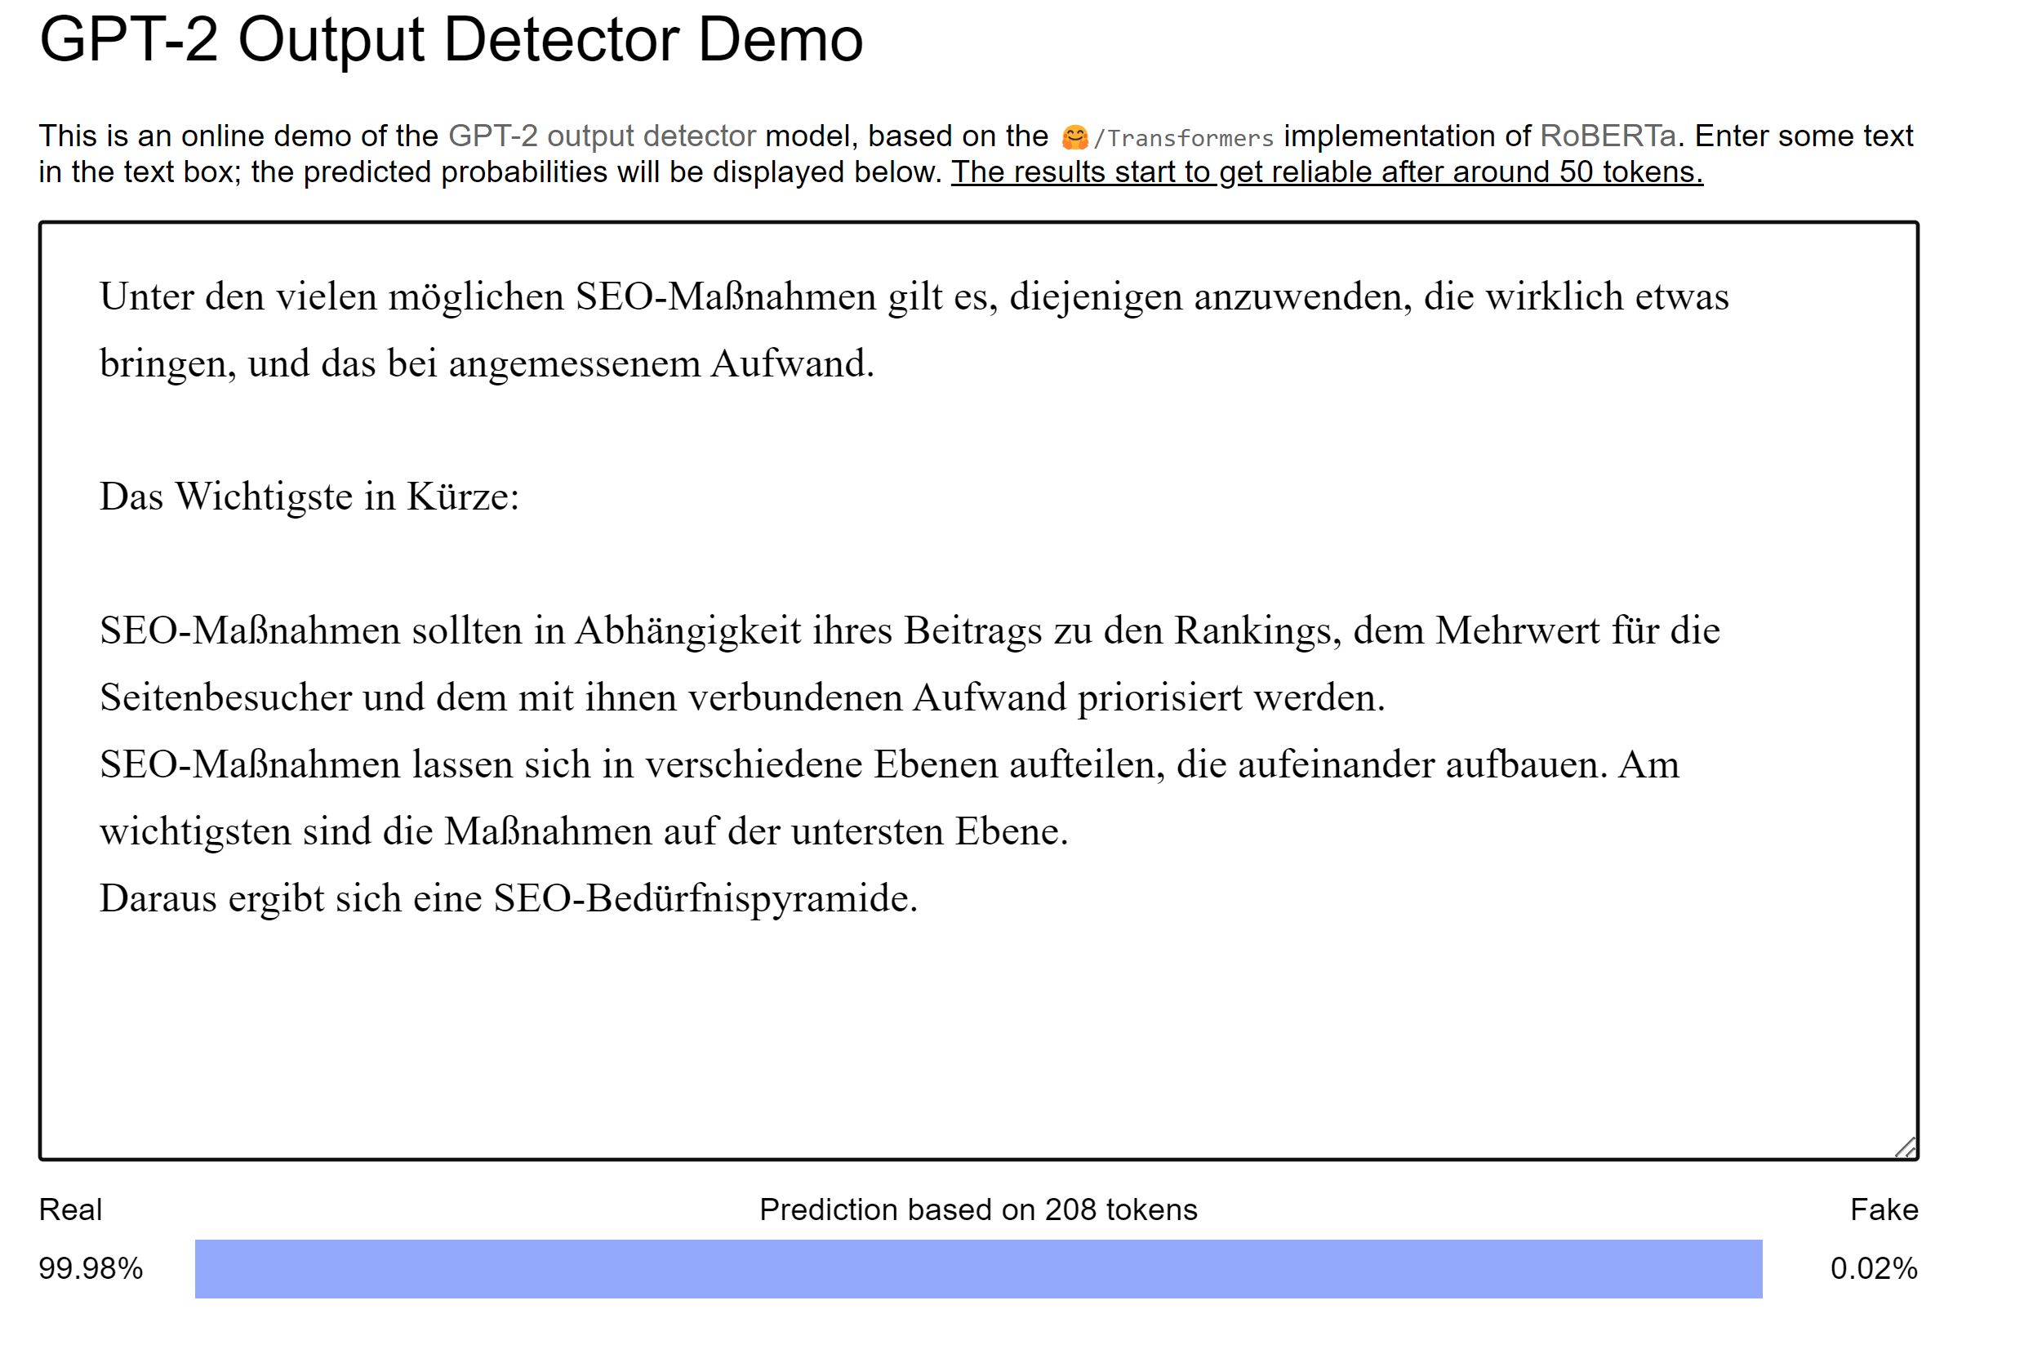
Task: Grab the textarea resize handle corner
Action: click(x=1906, y=1147)
